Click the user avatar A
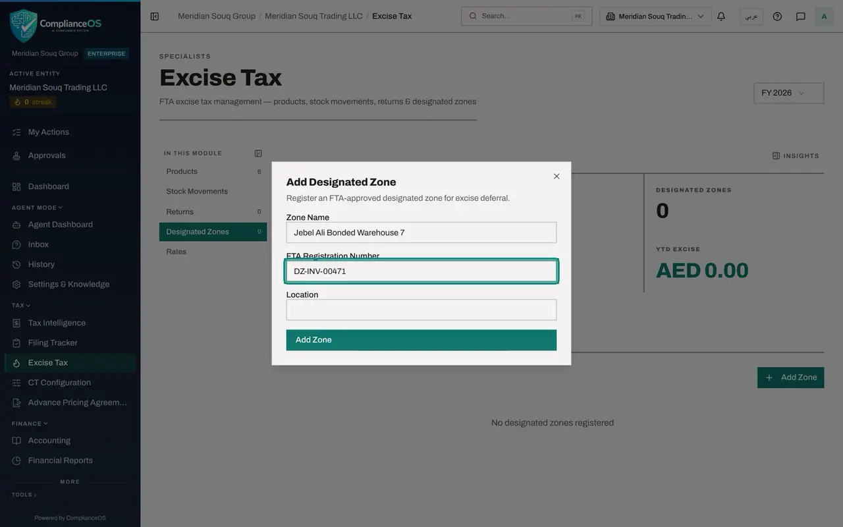Image resolution: width=843 pixels, height=527 pixels. coord(824,16)
